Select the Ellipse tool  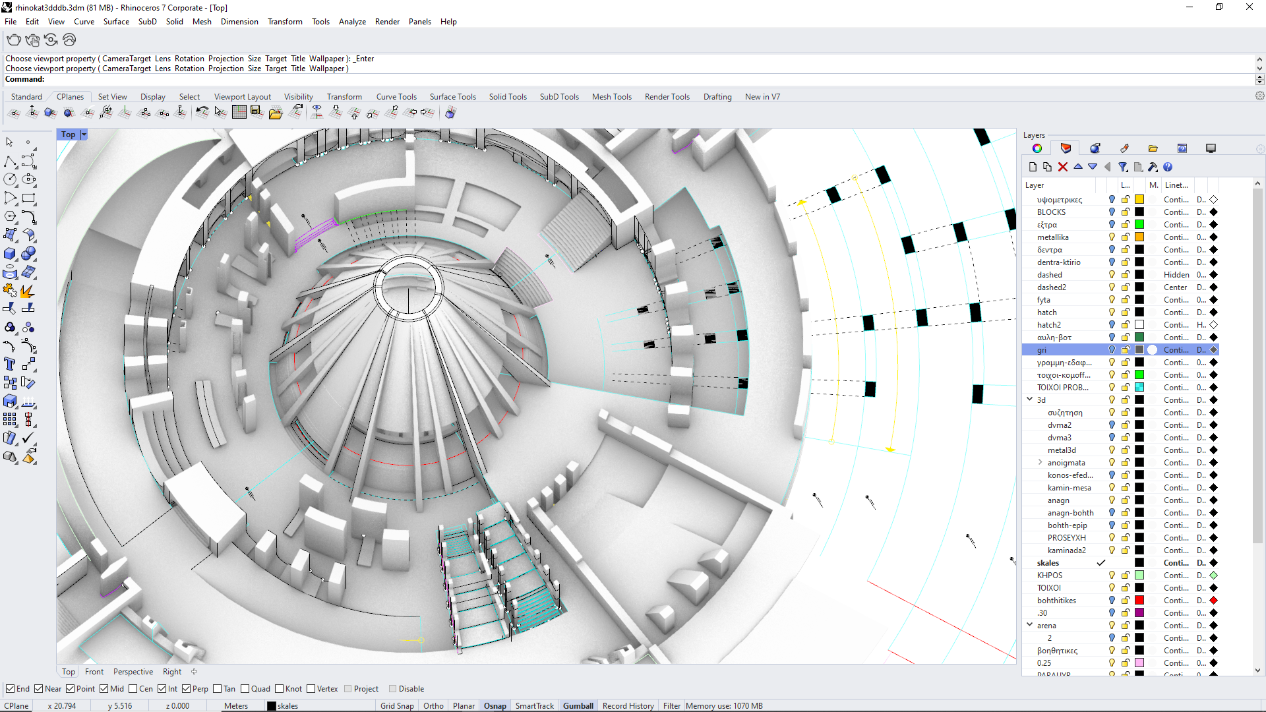pos(28,179)
